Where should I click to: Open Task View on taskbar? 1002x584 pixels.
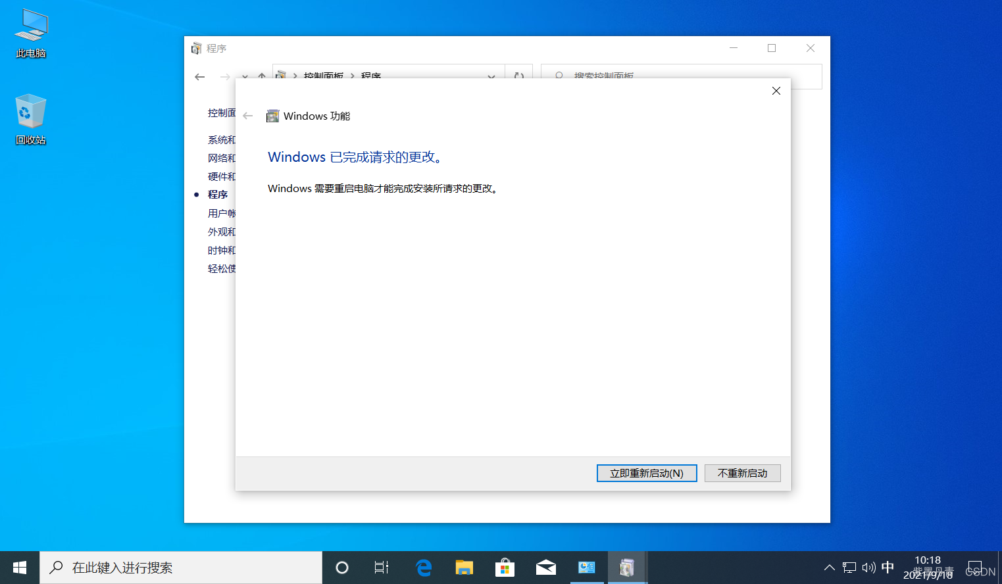click(382, 568)
